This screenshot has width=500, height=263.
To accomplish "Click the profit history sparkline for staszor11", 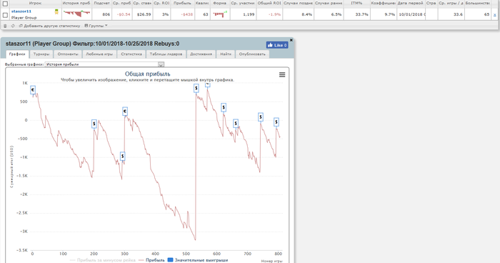I will click(x=76, y=14).
